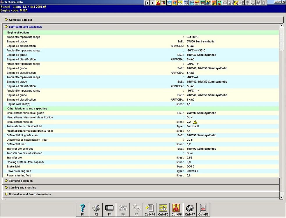Click the Ctrl+F5 yellow list pointer button

click(163, 210)
